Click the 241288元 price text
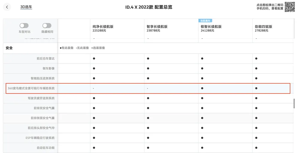The image size is (299, 153). [207, 30]
